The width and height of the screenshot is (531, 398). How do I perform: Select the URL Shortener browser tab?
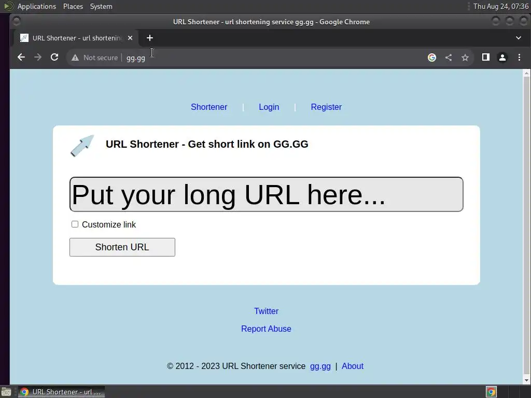[x=76, y=38]
